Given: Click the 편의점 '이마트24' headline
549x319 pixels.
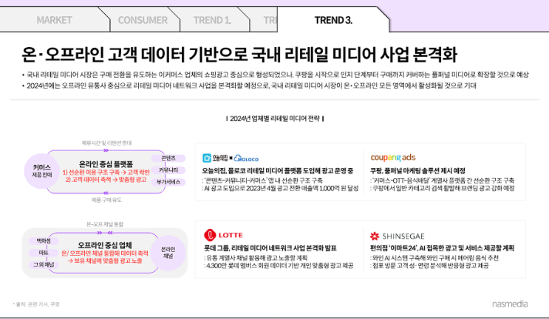Looking at the screenshot, I should tap(442, 248).
